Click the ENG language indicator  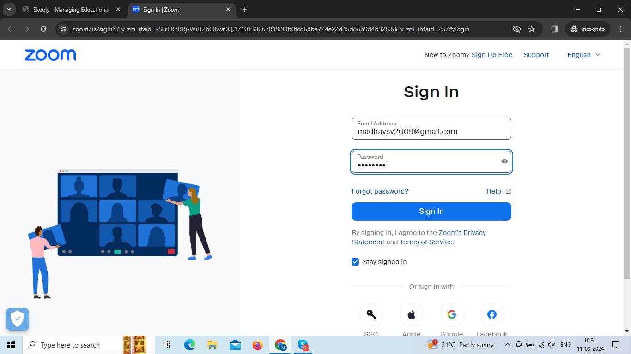[x=565, y=345]
